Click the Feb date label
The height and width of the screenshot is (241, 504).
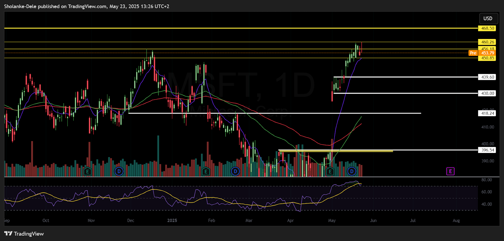coord(212,221)
